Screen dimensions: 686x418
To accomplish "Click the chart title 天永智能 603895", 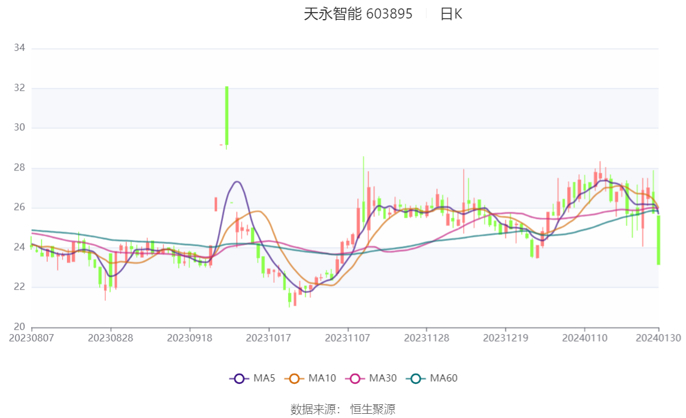I will click(358, 14).
